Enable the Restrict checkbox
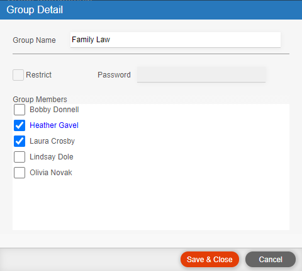This screenshot has height=271, width=302. tap(18, 75)
